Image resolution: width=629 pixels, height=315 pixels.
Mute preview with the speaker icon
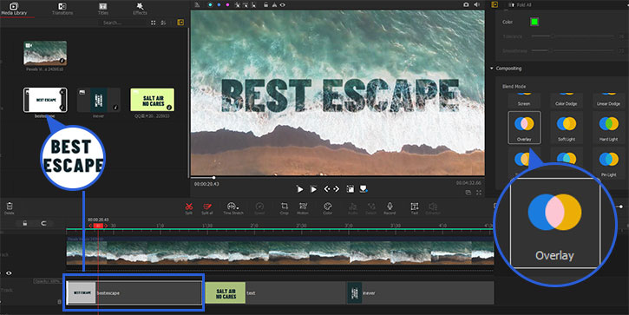[476, 4]
